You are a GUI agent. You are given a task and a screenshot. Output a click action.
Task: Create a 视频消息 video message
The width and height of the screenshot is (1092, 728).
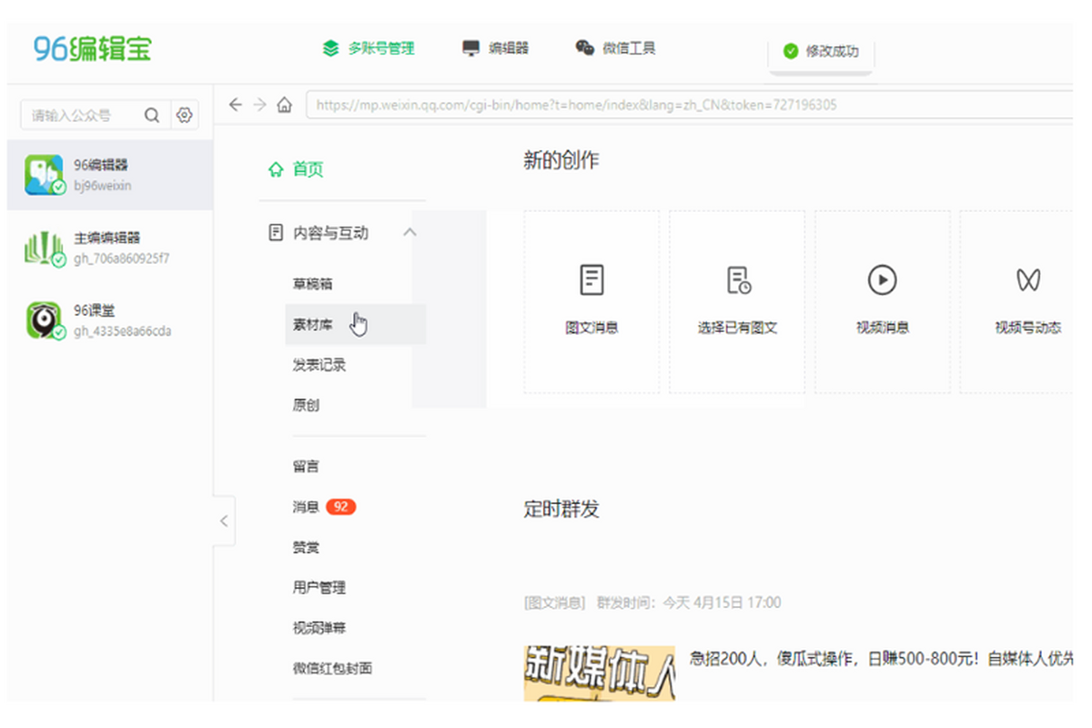[883, 301]
